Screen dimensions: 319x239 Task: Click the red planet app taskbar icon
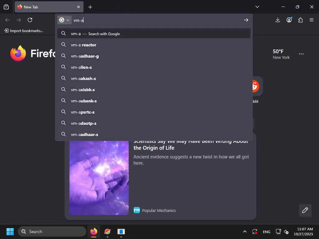point(107,232)
